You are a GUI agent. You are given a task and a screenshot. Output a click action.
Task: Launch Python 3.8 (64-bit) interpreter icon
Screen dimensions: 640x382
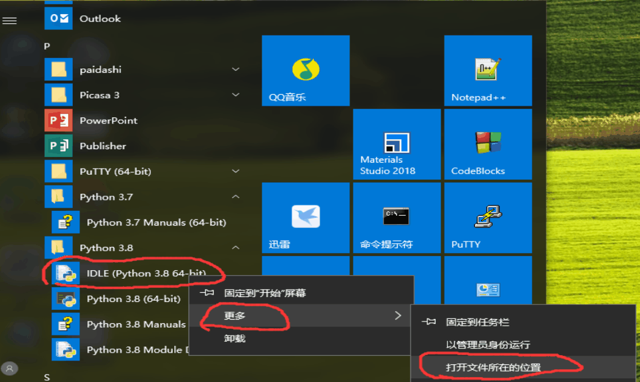point(66,299)
